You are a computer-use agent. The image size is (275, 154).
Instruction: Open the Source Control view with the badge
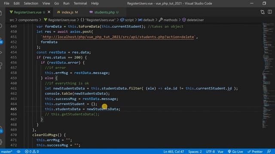click(1, 41)
